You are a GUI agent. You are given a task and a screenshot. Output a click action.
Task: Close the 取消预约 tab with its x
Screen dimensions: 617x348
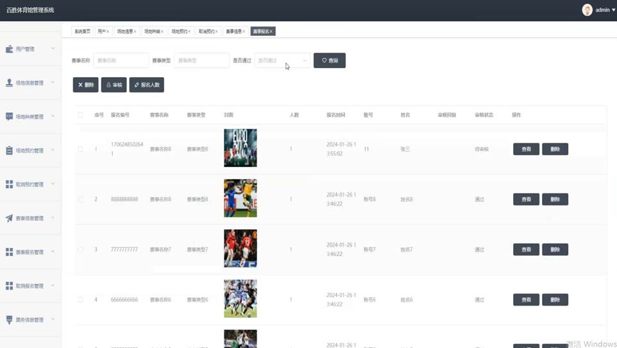click(216, 31)
